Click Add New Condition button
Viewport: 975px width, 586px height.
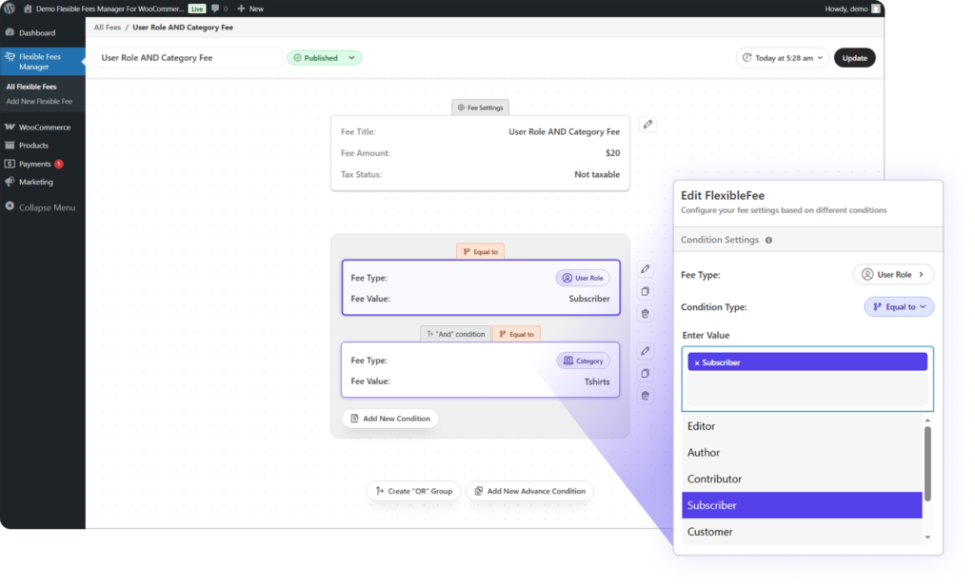(390, 419)
